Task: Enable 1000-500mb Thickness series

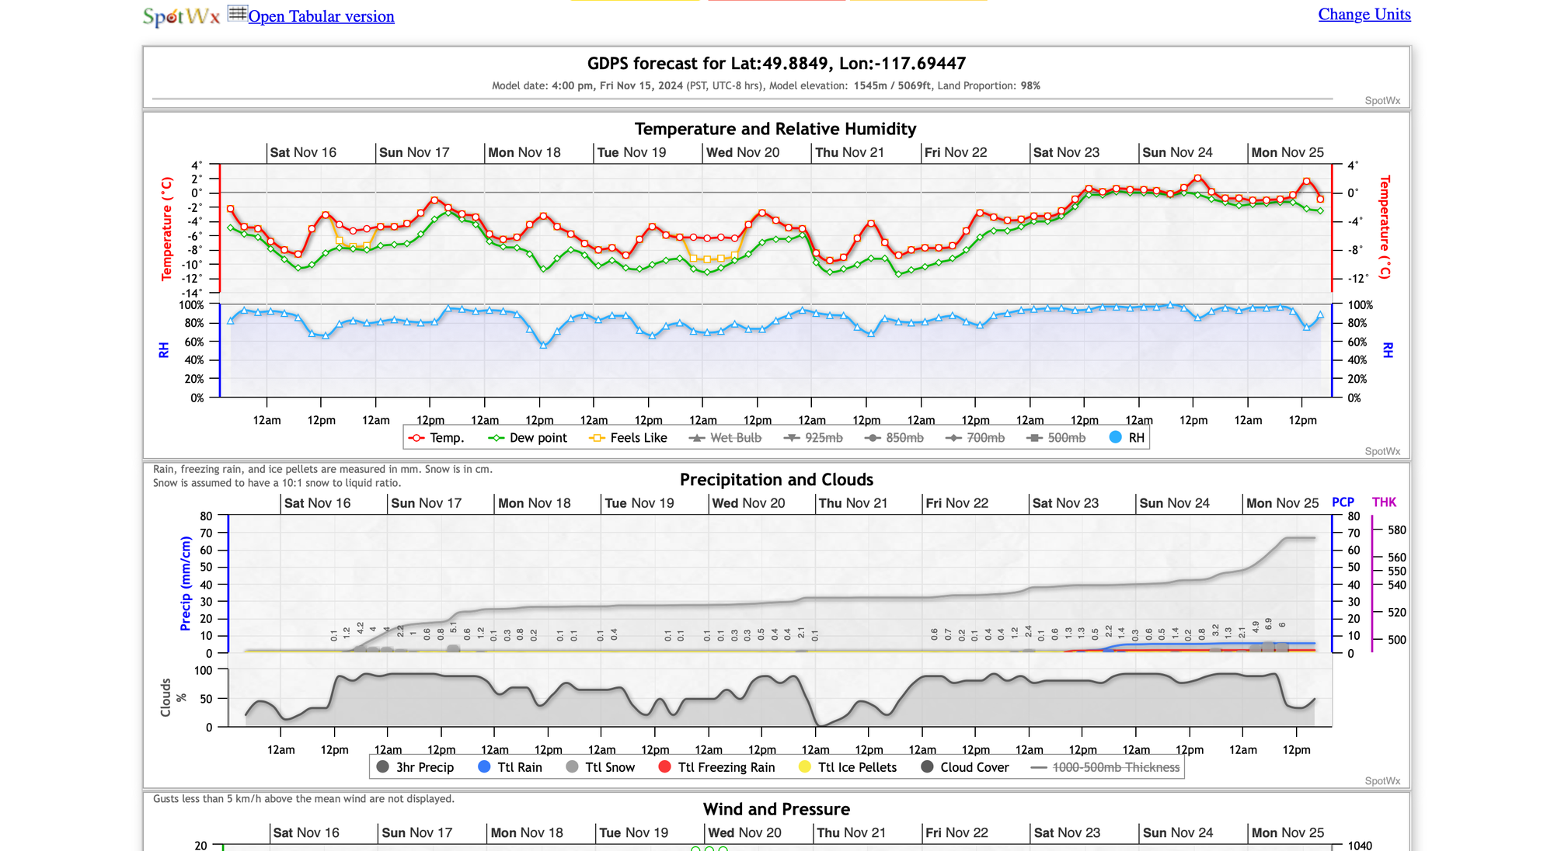Action: coord(1105,767)
